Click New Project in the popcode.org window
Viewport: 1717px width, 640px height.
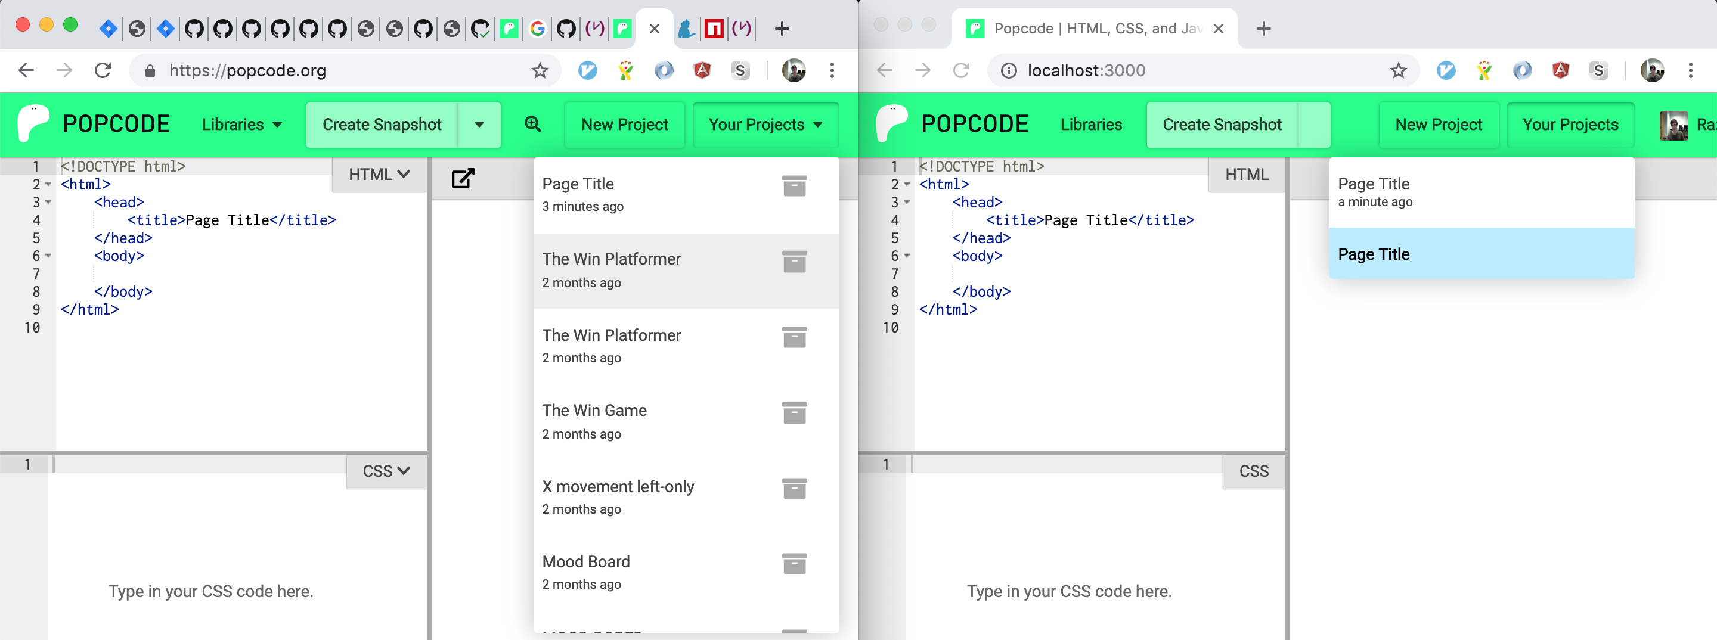[x=625, y=125]
